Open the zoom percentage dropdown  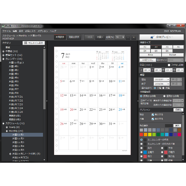click(123, 37)
